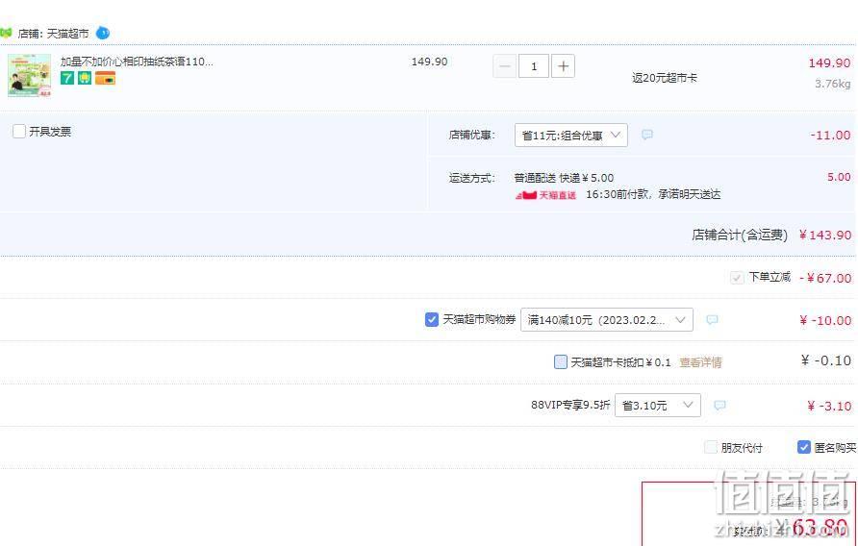Click the 16:30前付款 delivery promise text
This screenshot has width=858, height=546.
click(x=653, y=194)
